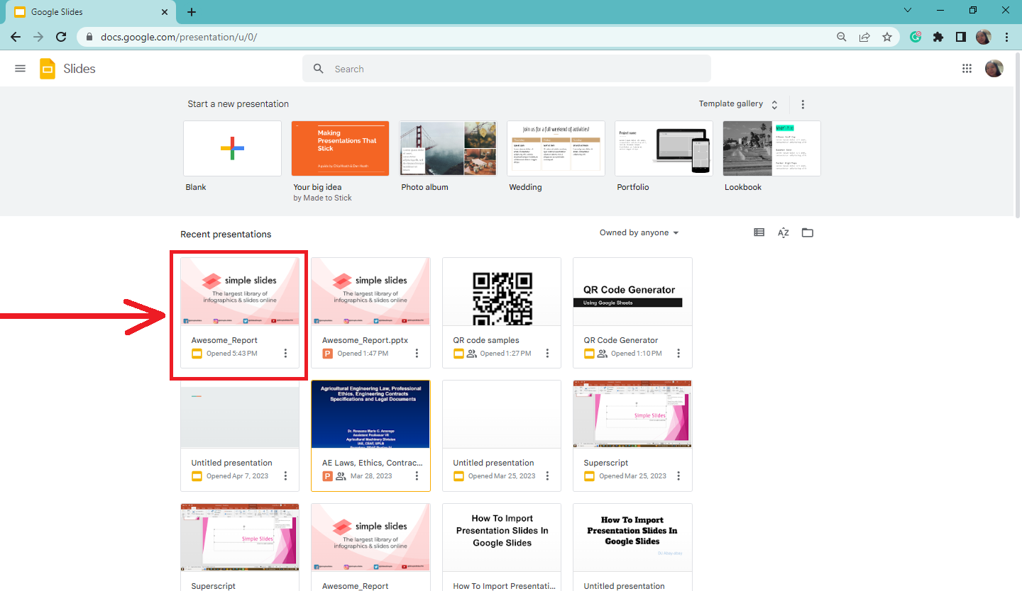Open the Grammarly extension icon
Screen dimensions: 1022x591
[x=916, y=37]
